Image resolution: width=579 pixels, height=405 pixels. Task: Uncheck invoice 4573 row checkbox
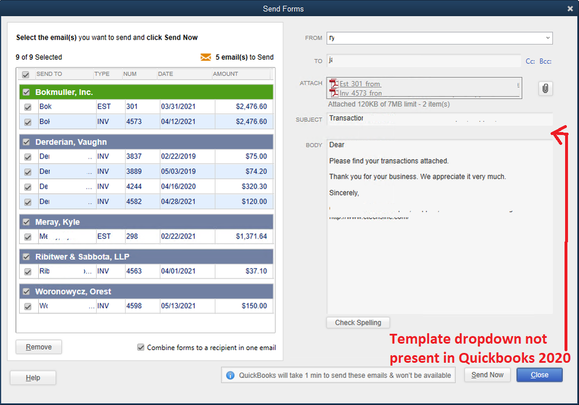tap(28, 122)
